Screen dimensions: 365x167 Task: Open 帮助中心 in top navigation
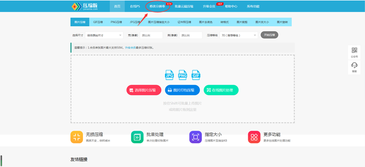231,6
